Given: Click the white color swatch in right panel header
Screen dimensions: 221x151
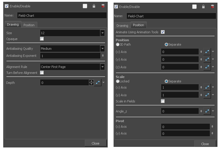Looking at the screenshot, I should click(x=194, y=7).
